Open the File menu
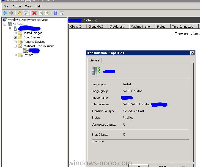The width and height of the screenshot is (200, 167). (6, 6)
